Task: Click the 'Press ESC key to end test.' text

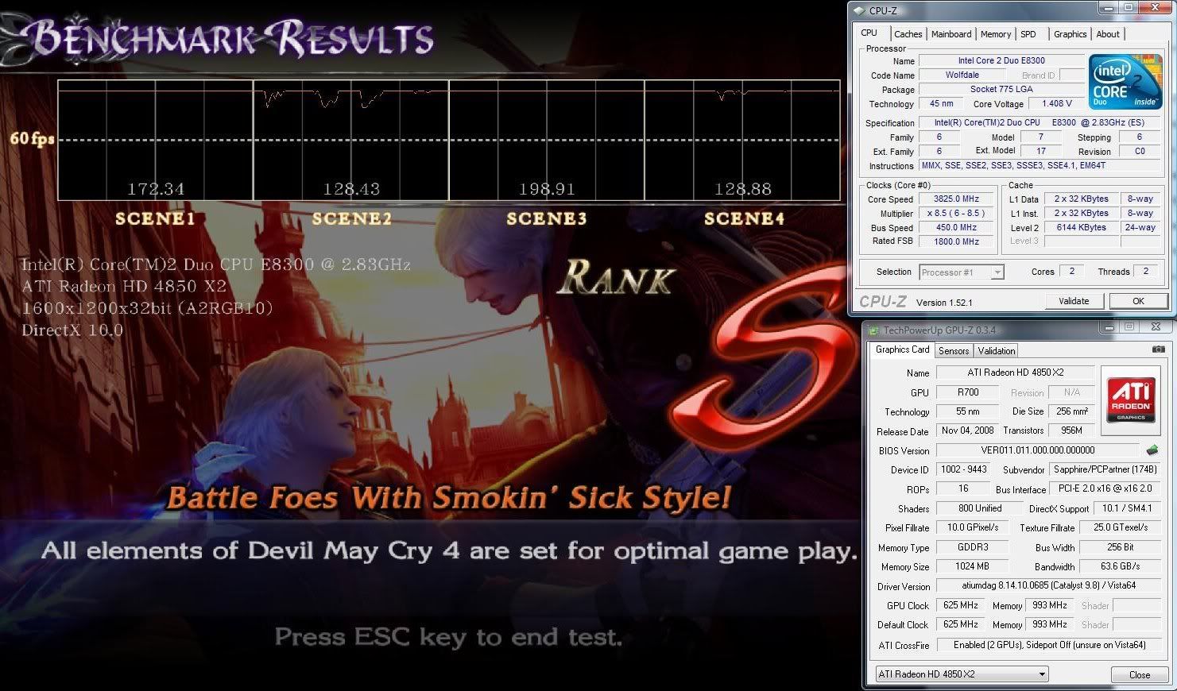Action: coord(448,638)
